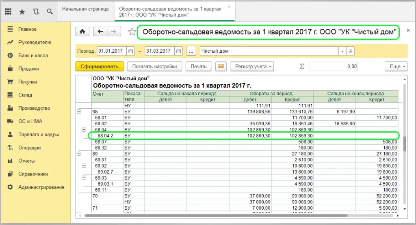Open the Еще dropdown menu
Image resolution: width=416 pixels, height=225 pixels.
point(396,66)
